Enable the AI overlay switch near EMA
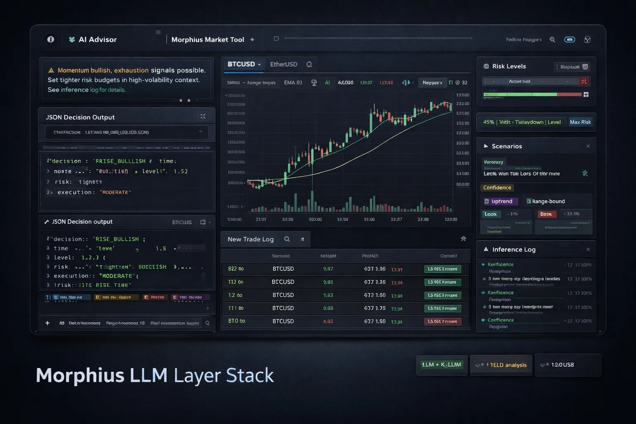Viewport: 636px width, 424px height. click(314, 82)
